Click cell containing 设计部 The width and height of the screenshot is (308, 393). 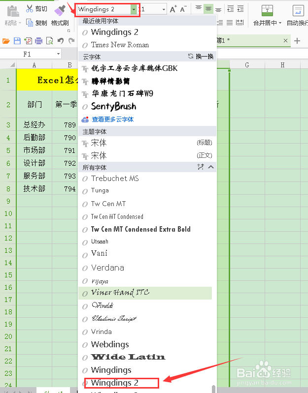tap(34, 163)
